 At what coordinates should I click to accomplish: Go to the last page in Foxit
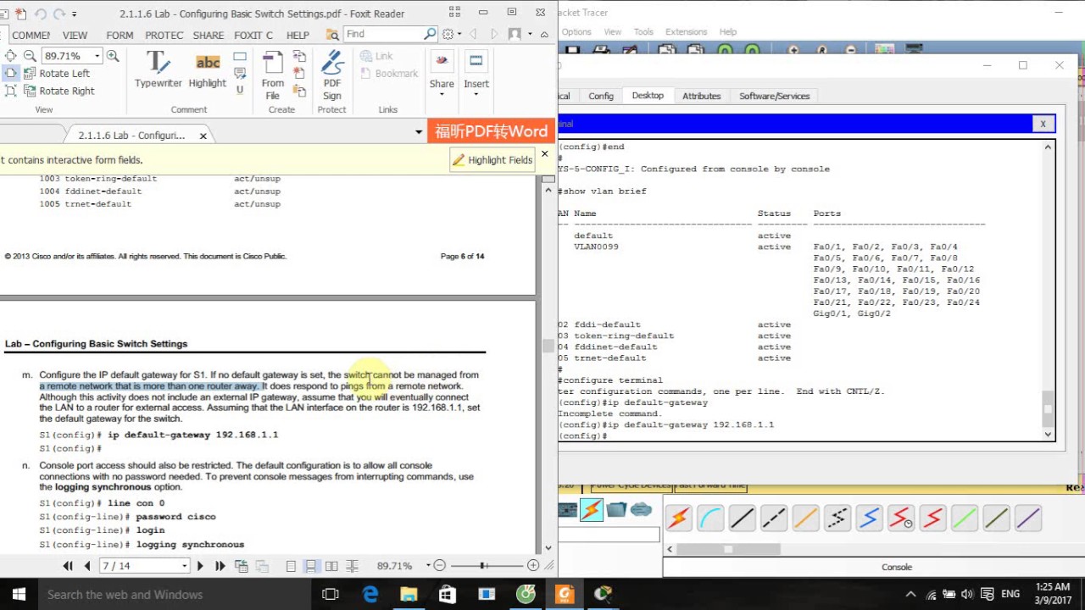click(220, 566)
